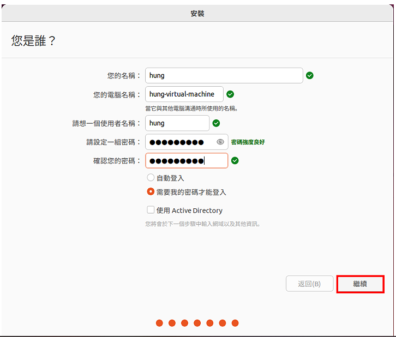Select 需要我的密碼才能登入 radio option
Screen dimensions: 396x337
[151, 191]
